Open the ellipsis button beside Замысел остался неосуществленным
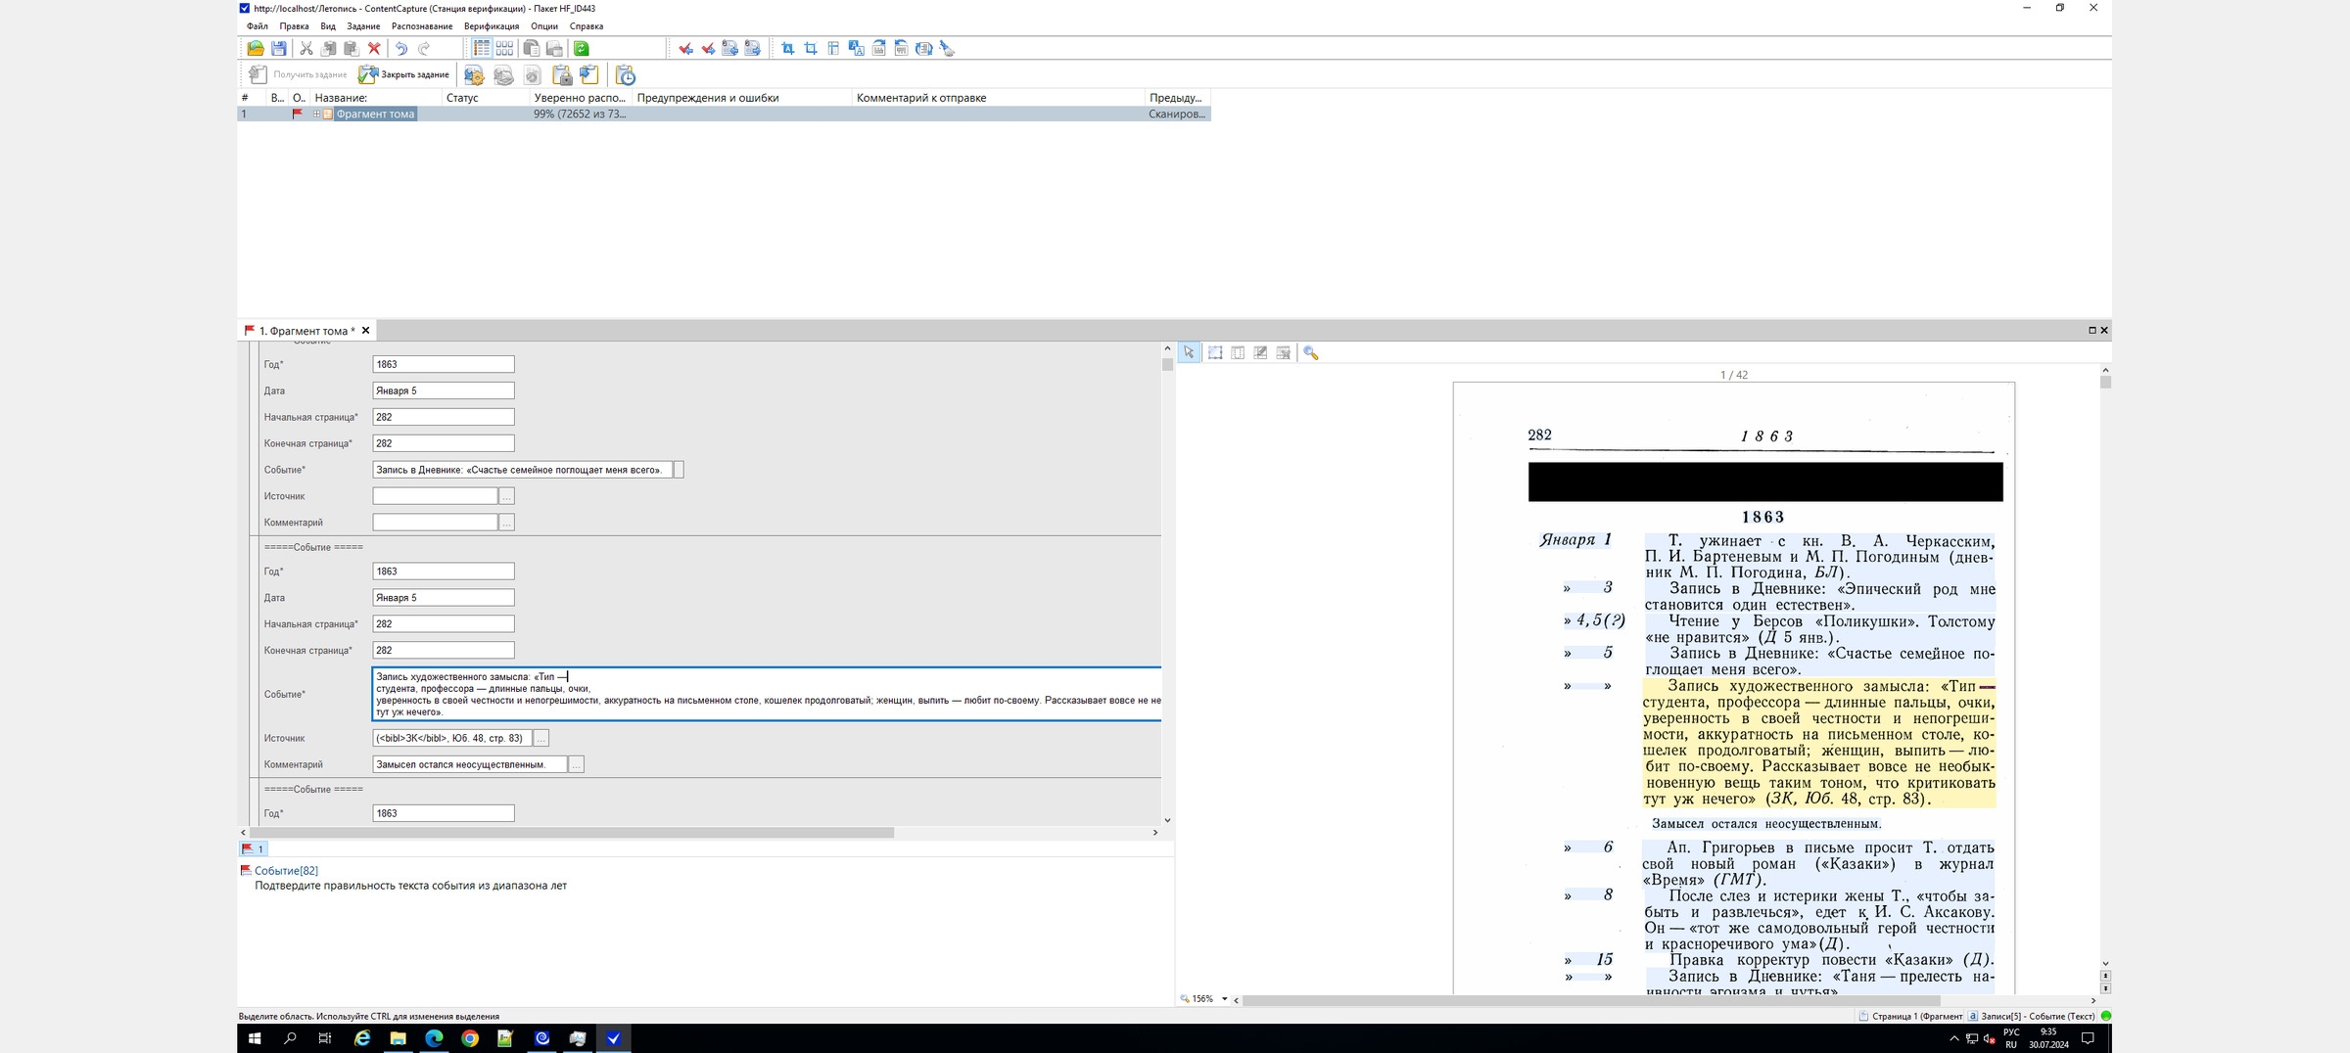The height and width of the screenshot is (1053, 2350). [577, 764]
